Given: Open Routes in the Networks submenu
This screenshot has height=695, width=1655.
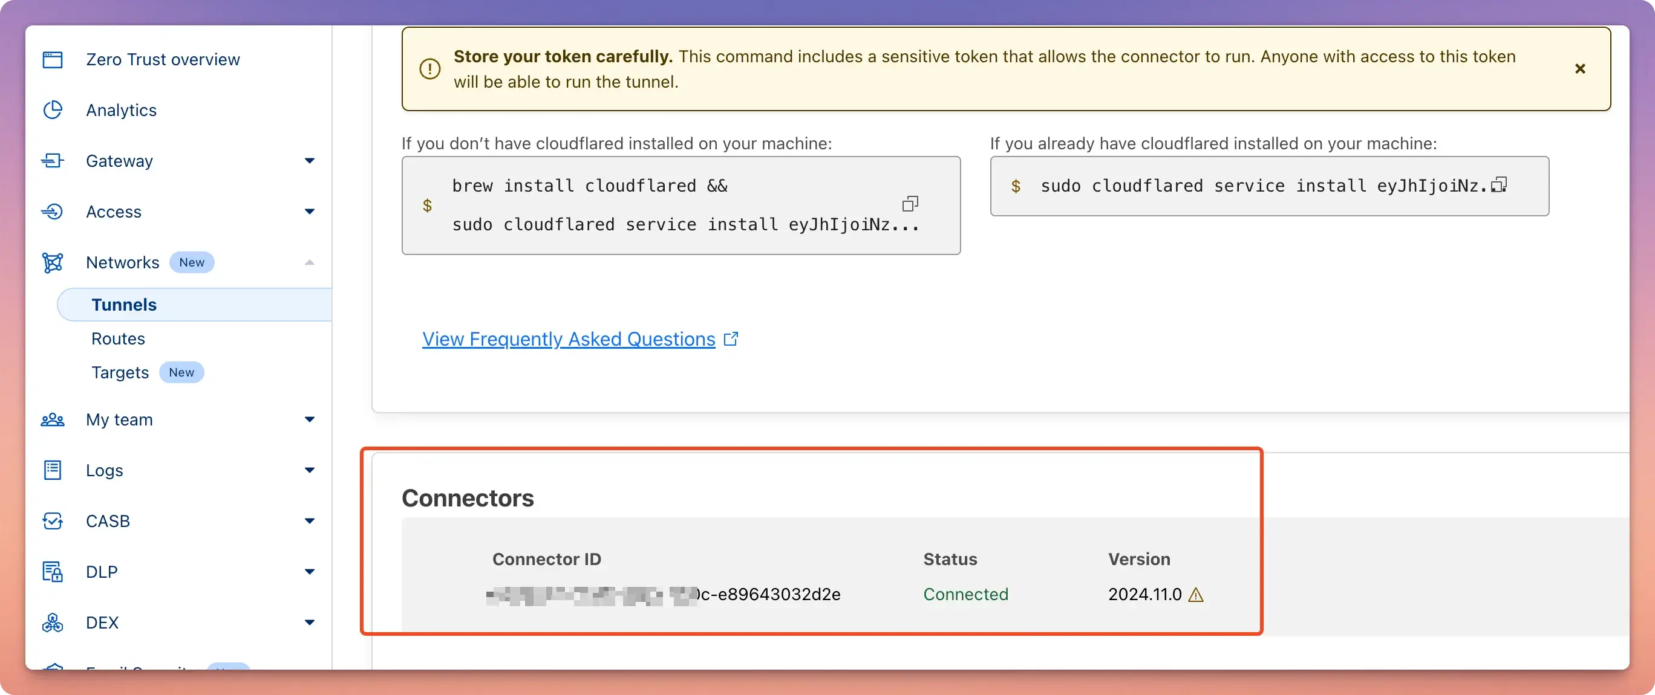Looking at the screenshot, I should 118,339.
